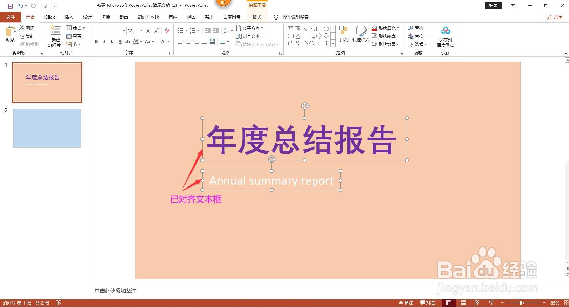Screen dimensions: 569x307
Task: Open the Layout (版式) dropdown
Action: (x=76, y=28)
